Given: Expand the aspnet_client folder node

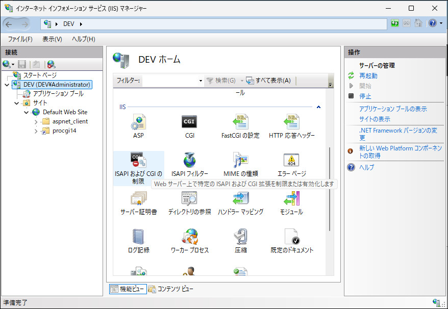Looking at the screenshot, I should 36,122.
